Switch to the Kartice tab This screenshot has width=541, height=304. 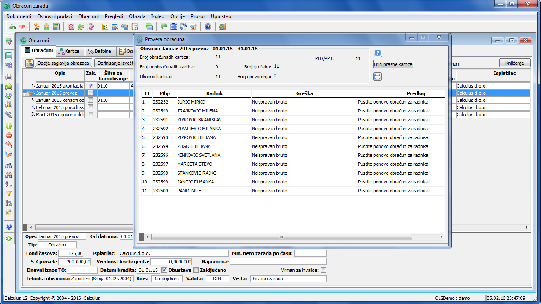click(70, 51)
